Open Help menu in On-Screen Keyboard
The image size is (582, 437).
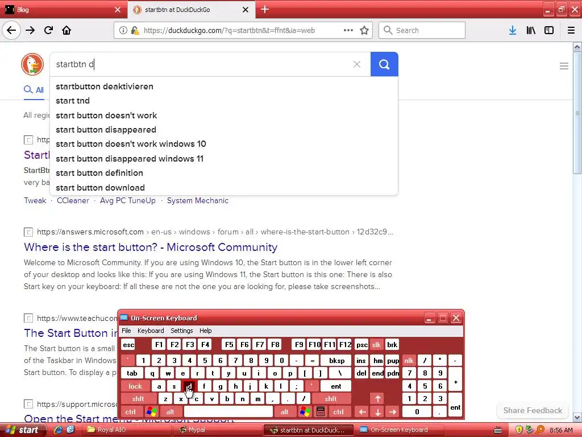[205, 331]
